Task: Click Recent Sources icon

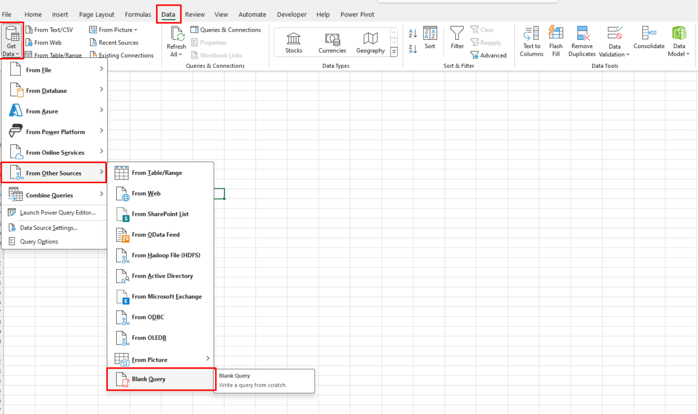Action: pos(93,42)
